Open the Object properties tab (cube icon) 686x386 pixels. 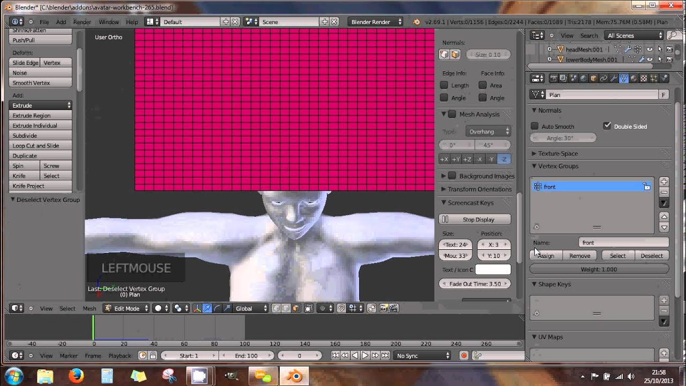click(594, 78)
